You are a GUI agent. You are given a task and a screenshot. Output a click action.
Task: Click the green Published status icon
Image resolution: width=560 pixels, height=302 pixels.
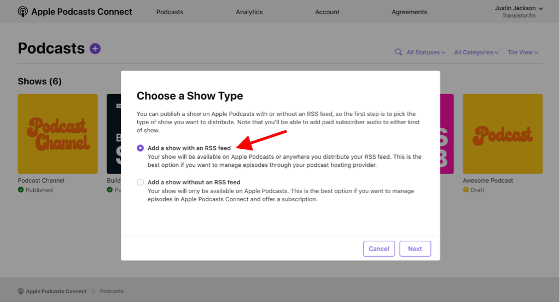(21, 190)
